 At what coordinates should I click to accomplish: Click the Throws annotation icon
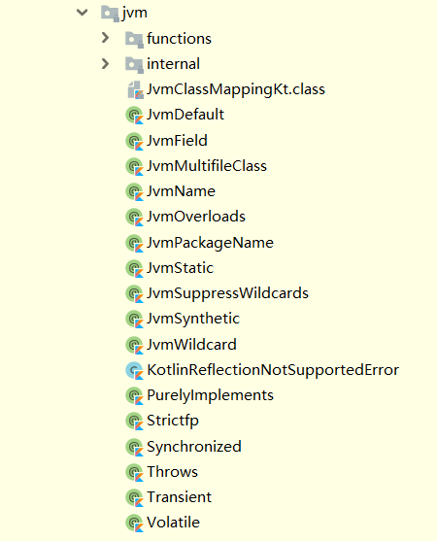coord(135,473)
